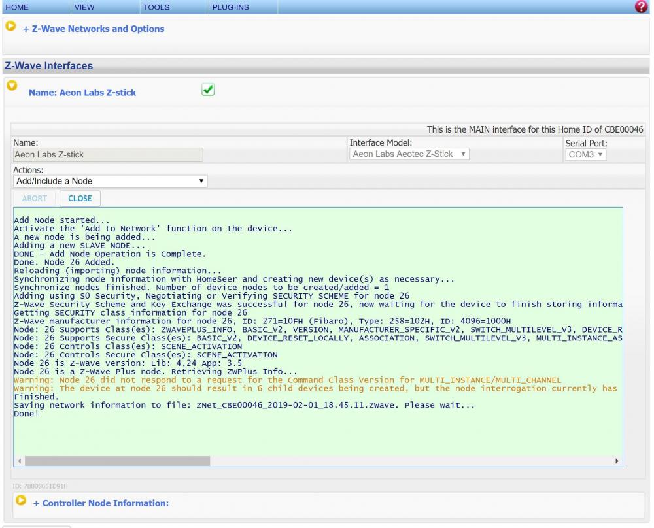Open the TOOLS menu
654x528 pixels.
click(x=156, y=8)
